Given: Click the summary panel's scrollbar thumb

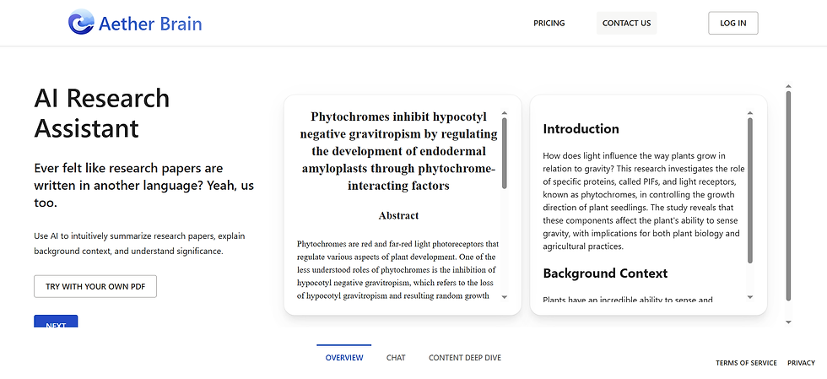Looking at the screenshot, I should [750, 190].
